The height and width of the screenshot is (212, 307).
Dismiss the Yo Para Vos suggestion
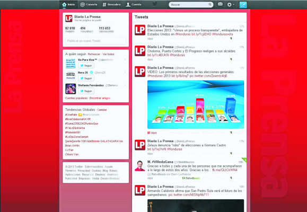point(125,60)
